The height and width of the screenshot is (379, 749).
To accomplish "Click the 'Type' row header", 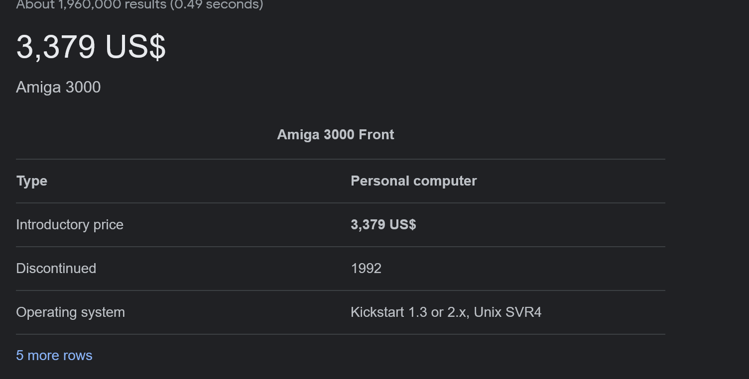I will tap(32, 181).
